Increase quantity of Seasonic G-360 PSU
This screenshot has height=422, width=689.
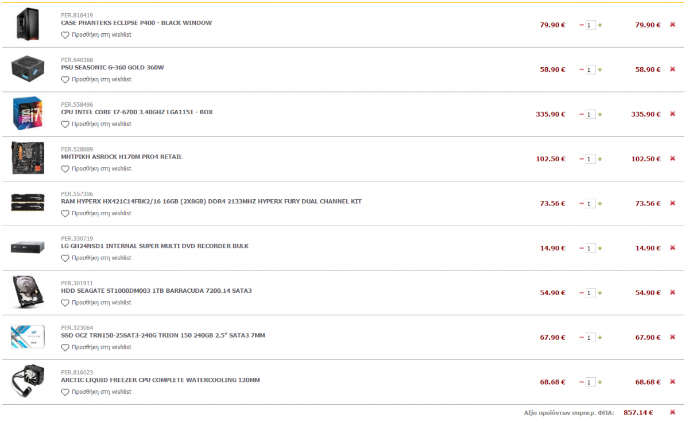click(600, 69)
